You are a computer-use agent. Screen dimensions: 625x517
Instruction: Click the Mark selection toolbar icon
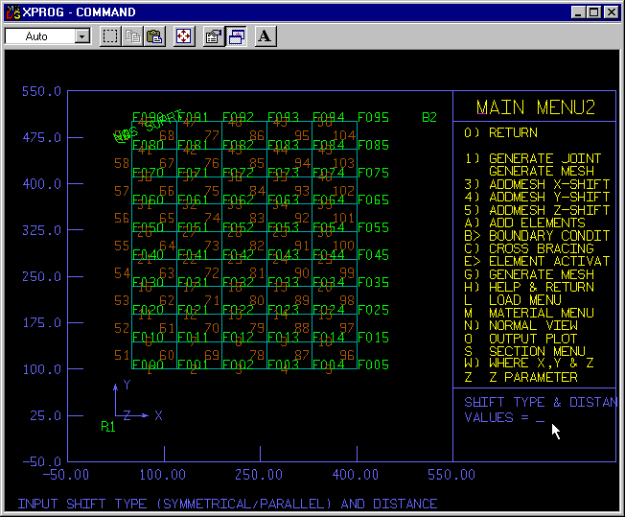[x=110, y=36]
